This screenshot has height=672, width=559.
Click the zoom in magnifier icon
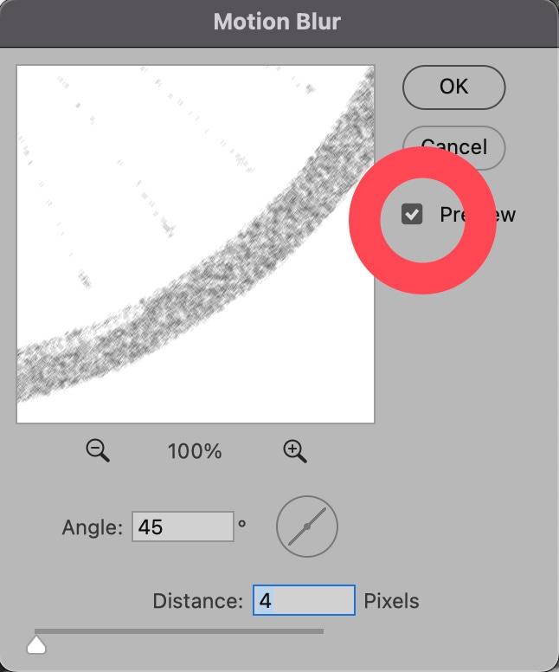(295, 450)
